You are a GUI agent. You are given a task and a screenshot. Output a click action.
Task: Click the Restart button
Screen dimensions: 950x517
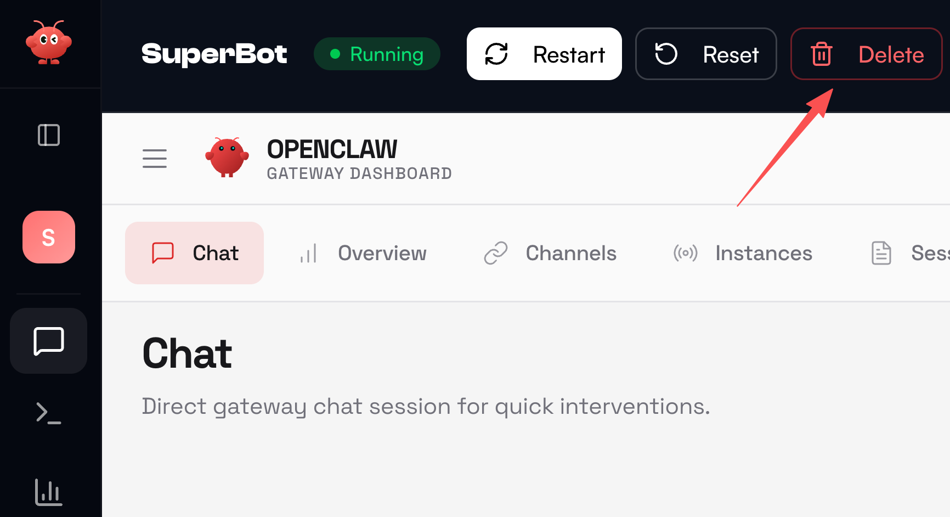pyautogui.click(x=544, y=54)
